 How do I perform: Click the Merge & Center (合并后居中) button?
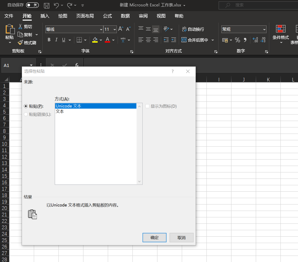(195, 40)
